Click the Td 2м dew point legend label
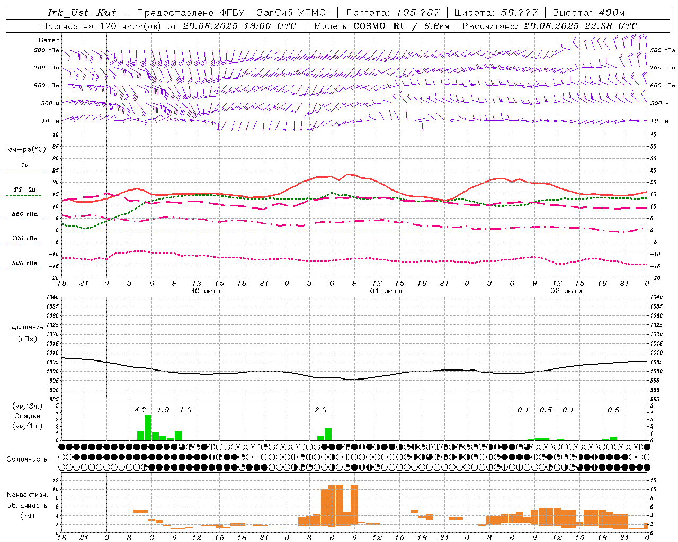Viewport: 678px width, 542px height. [x=24, y=189]
